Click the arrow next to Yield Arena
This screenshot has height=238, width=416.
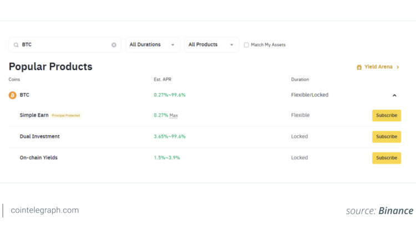[398, 67]
